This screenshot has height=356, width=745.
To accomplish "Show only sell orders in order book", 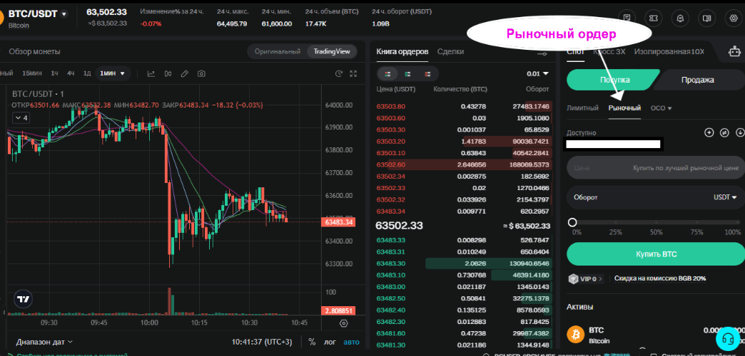I will [x=427, y=74].
